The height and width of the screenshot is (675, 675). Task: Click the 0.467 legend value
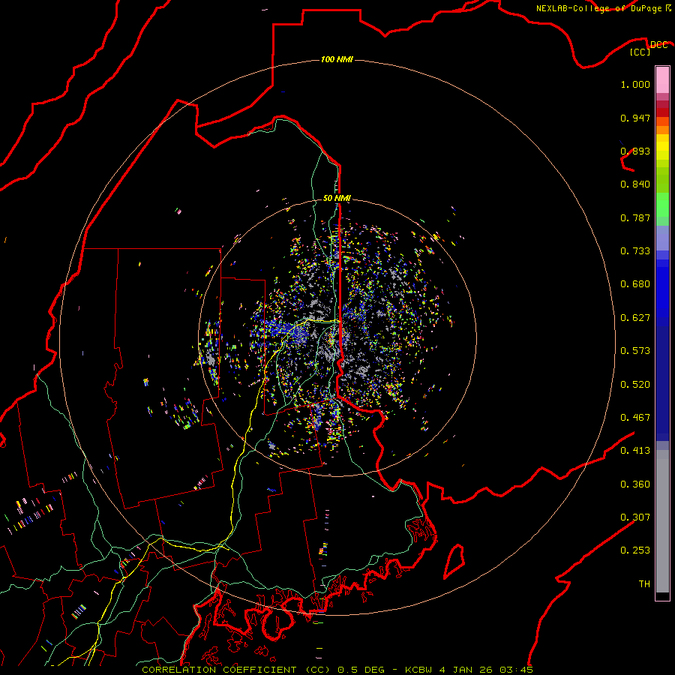click(x=635, y=418)
